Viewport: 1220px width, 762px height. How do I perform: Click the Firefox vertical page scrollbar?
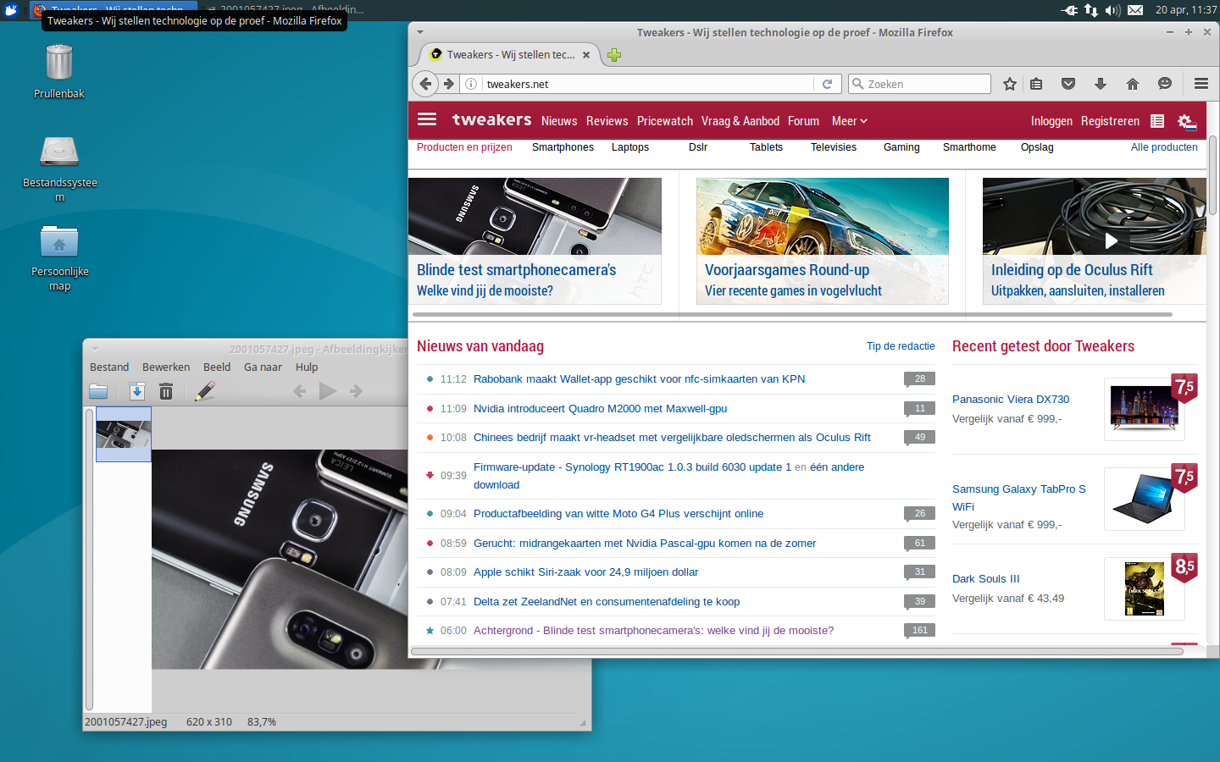(x=1213, y=175)
